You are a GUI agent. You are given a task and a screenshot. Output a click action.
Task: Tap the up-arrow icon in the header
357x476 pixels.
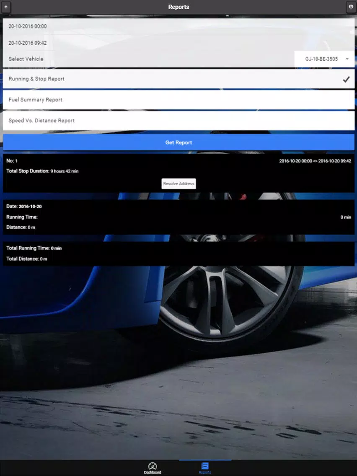click(x=6, y=7)
